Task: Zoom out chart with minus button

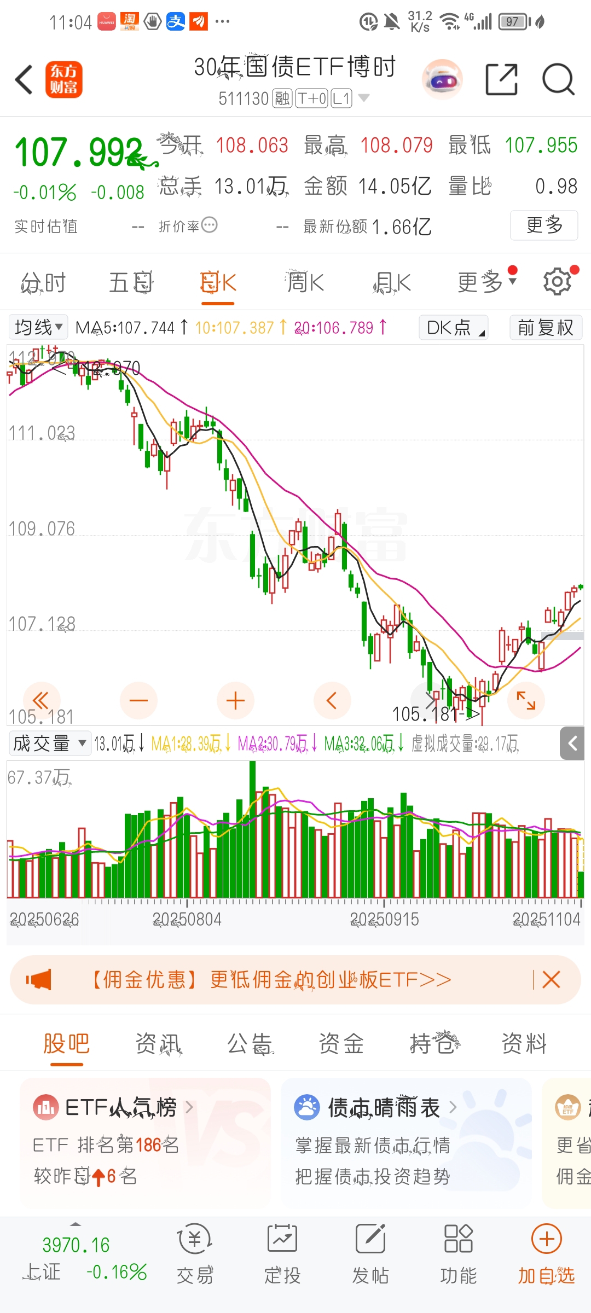Action: pos(138,700)
